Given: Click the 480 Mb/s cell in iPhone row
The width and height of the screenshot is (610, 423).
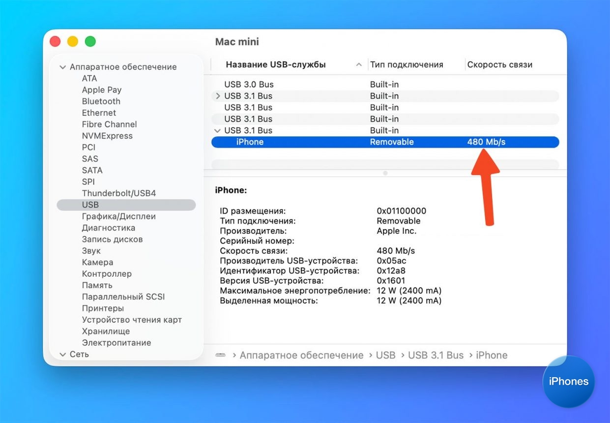Looking at the screenshot, I should pos(486,142).
